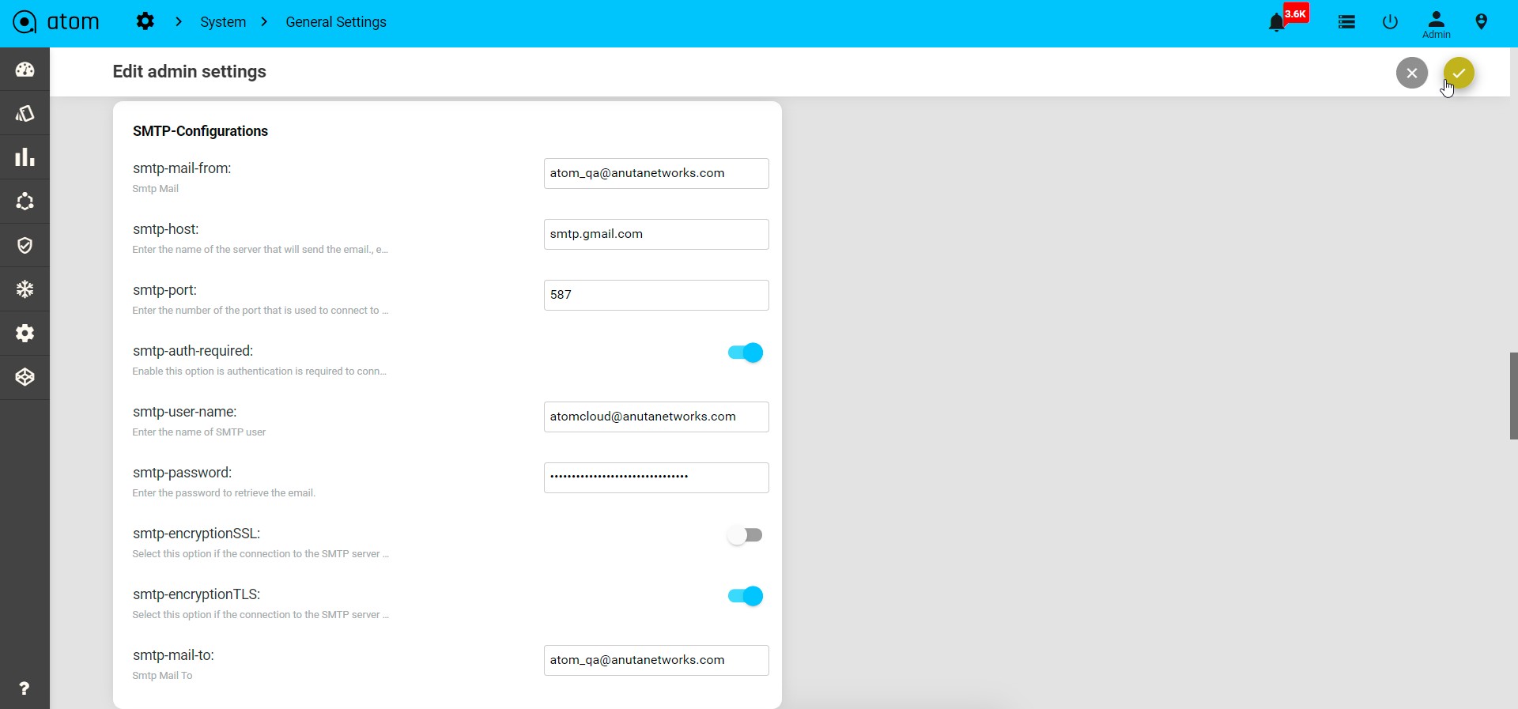
Task: Disable smtp-encryptionTLS switch
Action: pyautogui.click(x=746, y=596)
